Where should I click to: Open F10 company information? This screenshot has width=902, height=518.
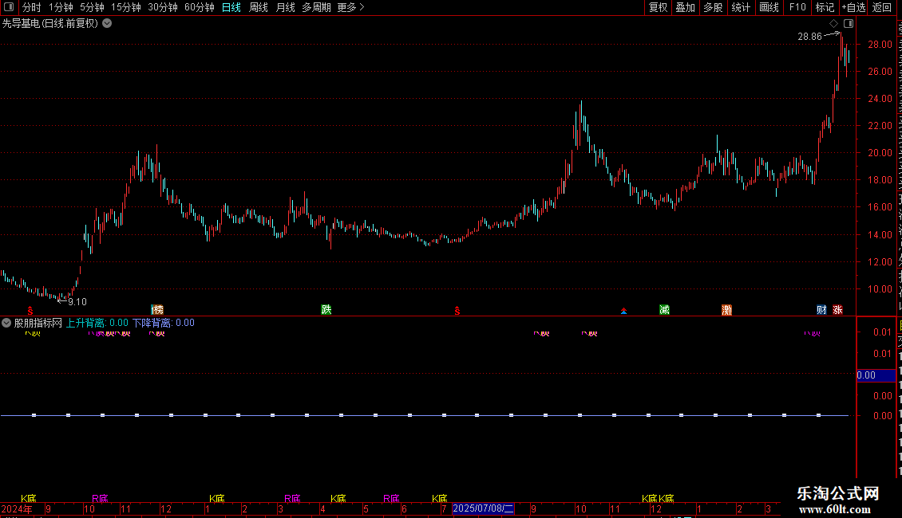pyautogui.click(x=797, y=7)
